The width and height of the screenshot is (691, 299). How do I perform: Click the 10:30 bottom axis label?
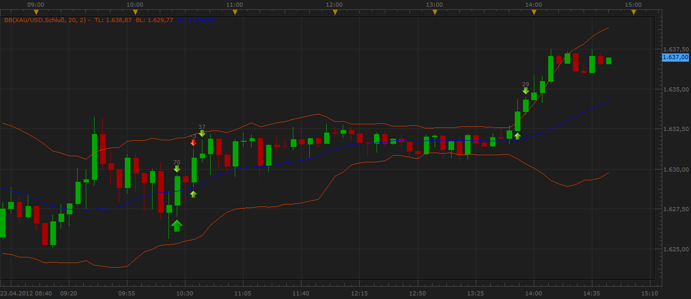(184, 294)
